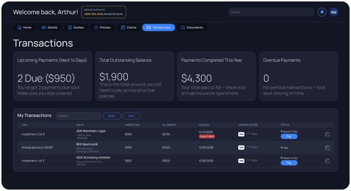Focus the My Transactions search field
Viewport: 351px width, 191px height.
pos(79,116)
